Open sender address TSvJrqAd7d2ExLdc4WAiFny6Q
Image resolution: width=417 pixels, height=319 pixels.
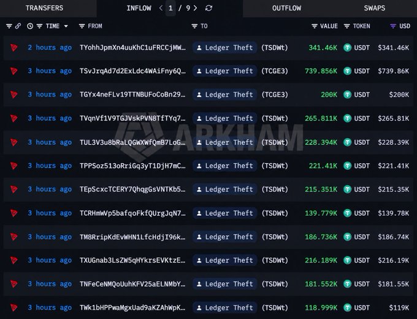click(x=132, y=71)
